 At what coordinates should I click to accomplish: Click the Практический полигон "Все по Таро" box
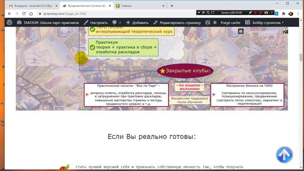(x=126, y=95)
